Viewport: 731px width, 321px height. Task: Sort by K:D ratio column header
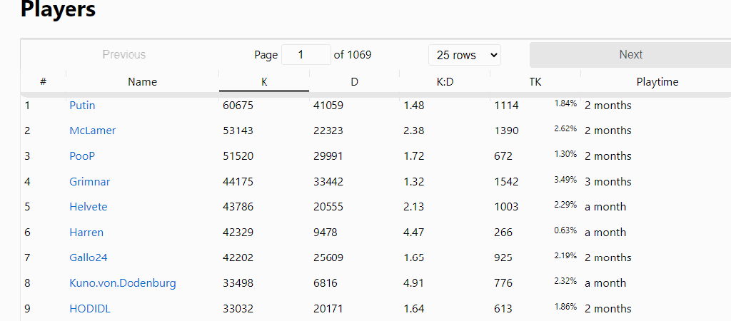[445, 82]
